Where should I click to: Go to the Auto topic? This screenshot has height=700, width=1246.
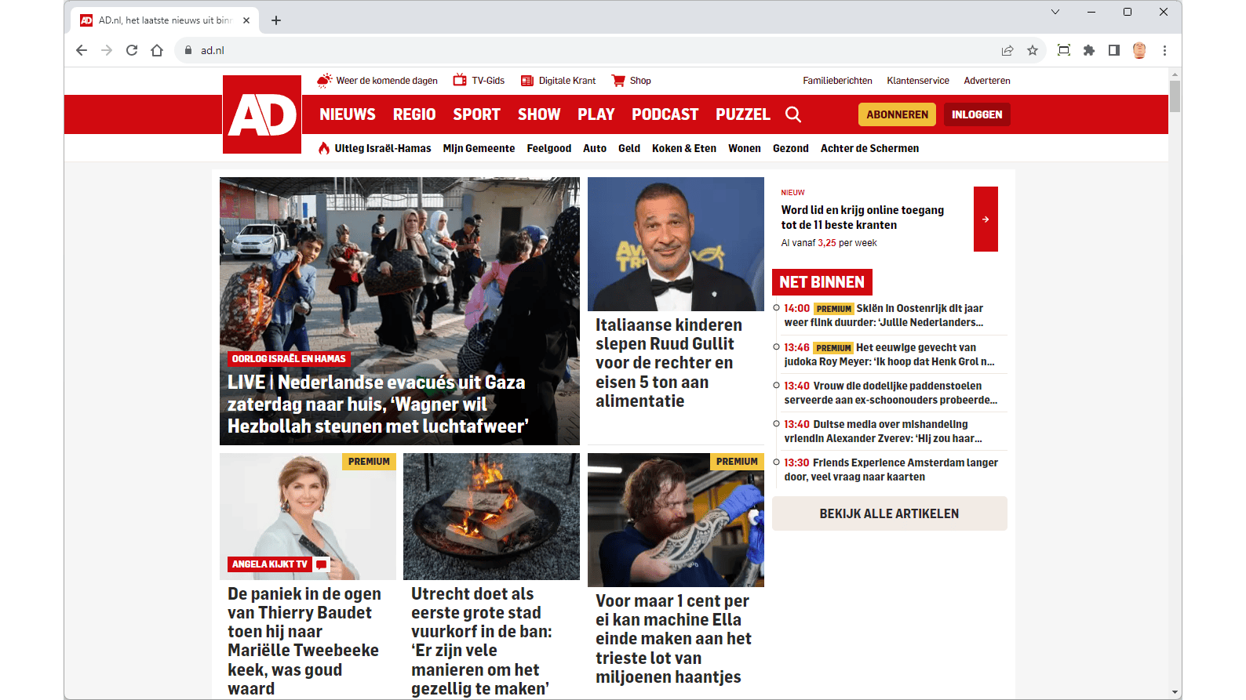[595, 148]
